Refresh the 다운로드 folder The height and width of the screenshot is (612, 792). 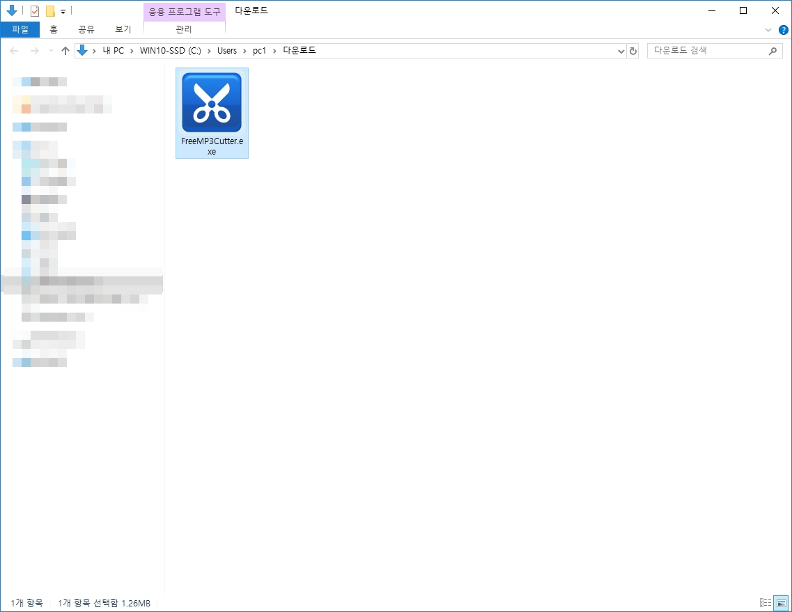point(633,51)
